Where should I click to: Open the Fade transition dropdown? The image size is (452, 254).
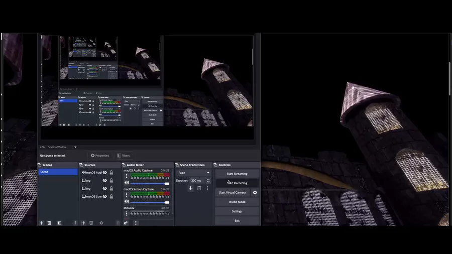(x=194, y=173)
